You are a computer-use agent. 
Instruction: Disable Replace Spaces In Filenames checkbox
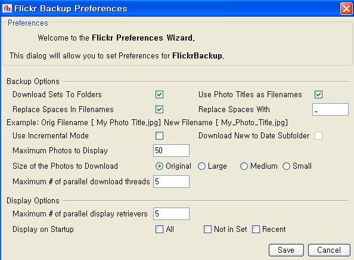[x=159, y=110]
